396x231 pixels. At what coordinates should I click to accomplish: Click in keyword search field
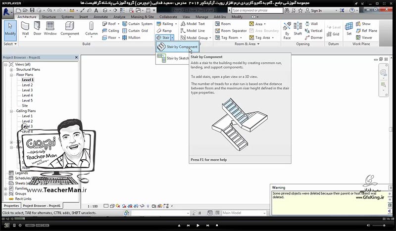(x=257, y=10)
